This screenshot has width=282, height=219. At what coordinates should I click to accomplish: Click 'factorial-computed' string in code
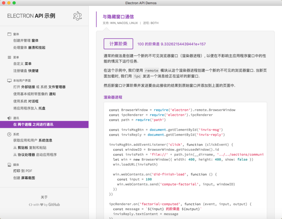(x=160, y=204)
